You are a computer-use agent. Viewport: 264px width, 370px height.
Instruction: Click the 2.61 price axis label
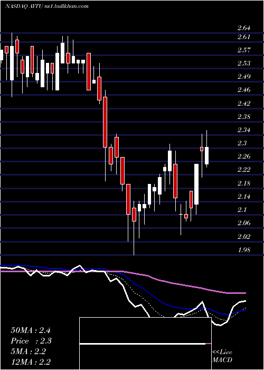point(244,37)
